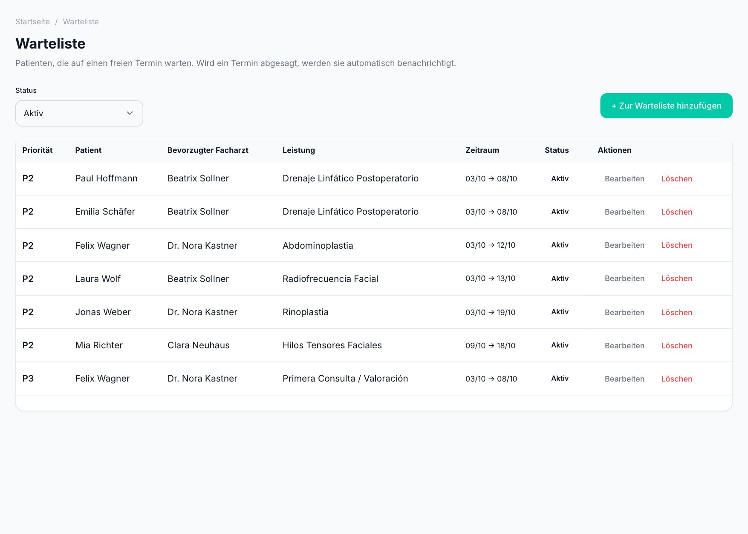Click the Patient column header
The width and height of the screenshot is (748, 534).
click(x=88, y=150)
